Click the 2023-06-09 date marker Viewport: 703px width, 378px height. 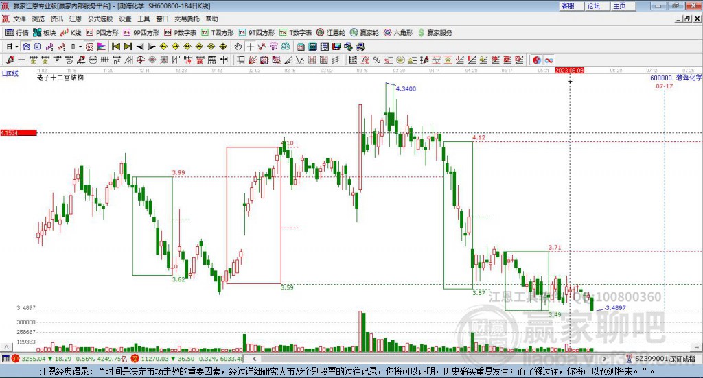click(569, 71)
